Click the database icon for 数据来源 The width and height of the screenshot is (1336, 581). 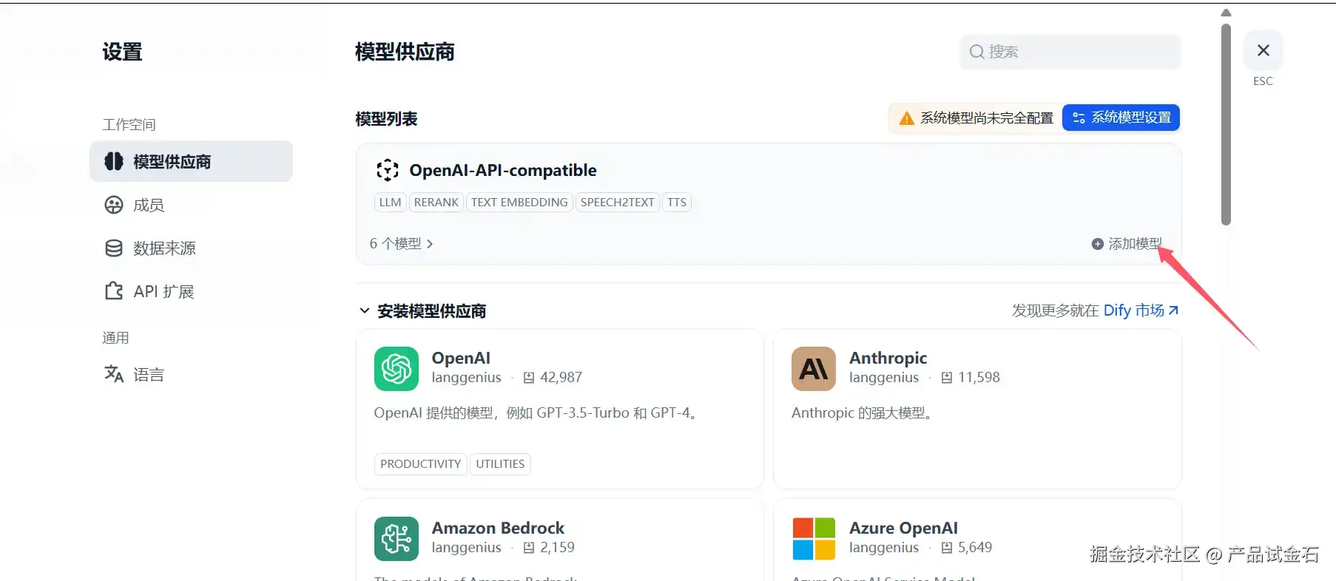114,248
